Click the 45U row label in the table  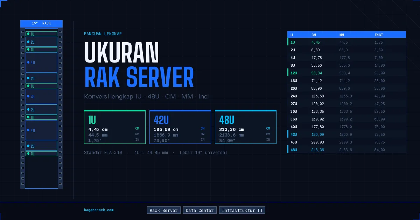[x=294, y=142]
